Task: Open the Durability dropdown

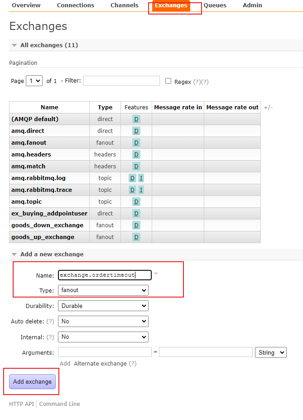Action: pos(103,306)
